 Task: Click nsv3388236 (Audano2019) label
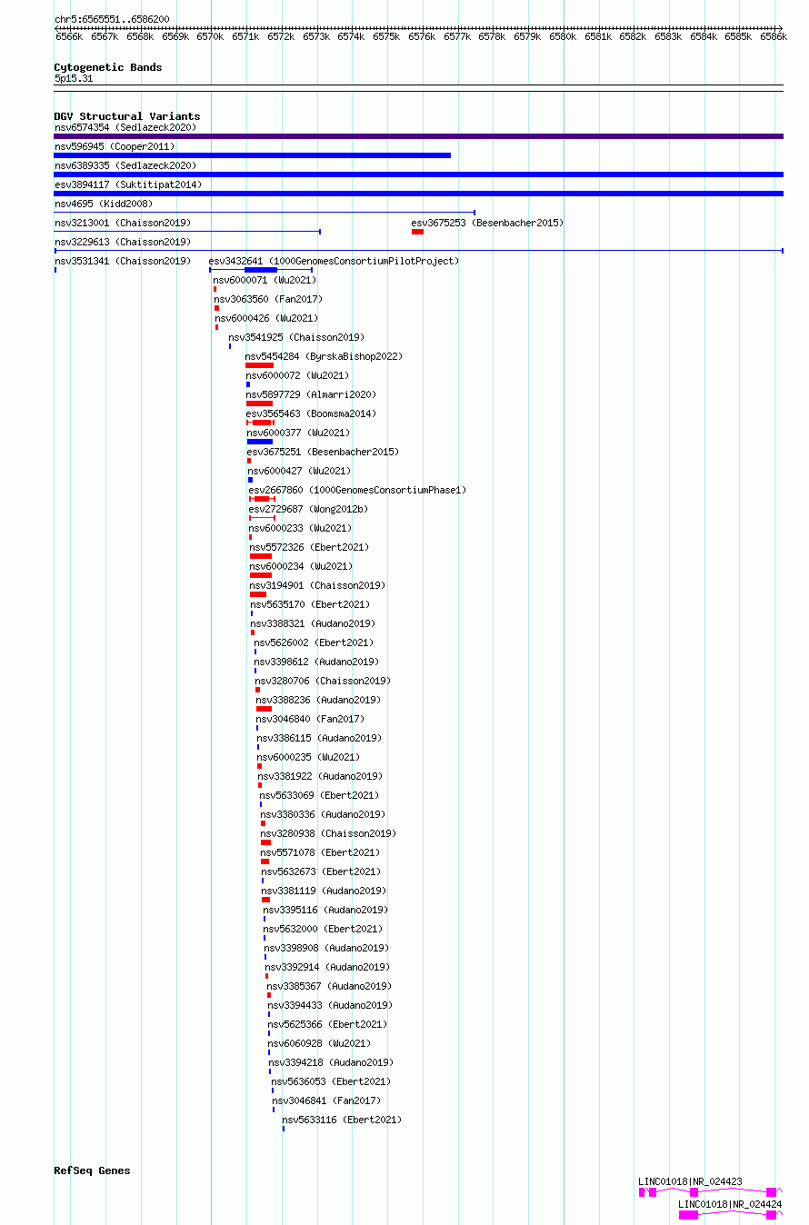[x=319, y=701]
